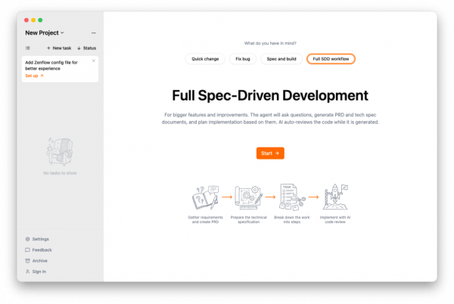Click the Break down the work illustration

coord(292,197)
